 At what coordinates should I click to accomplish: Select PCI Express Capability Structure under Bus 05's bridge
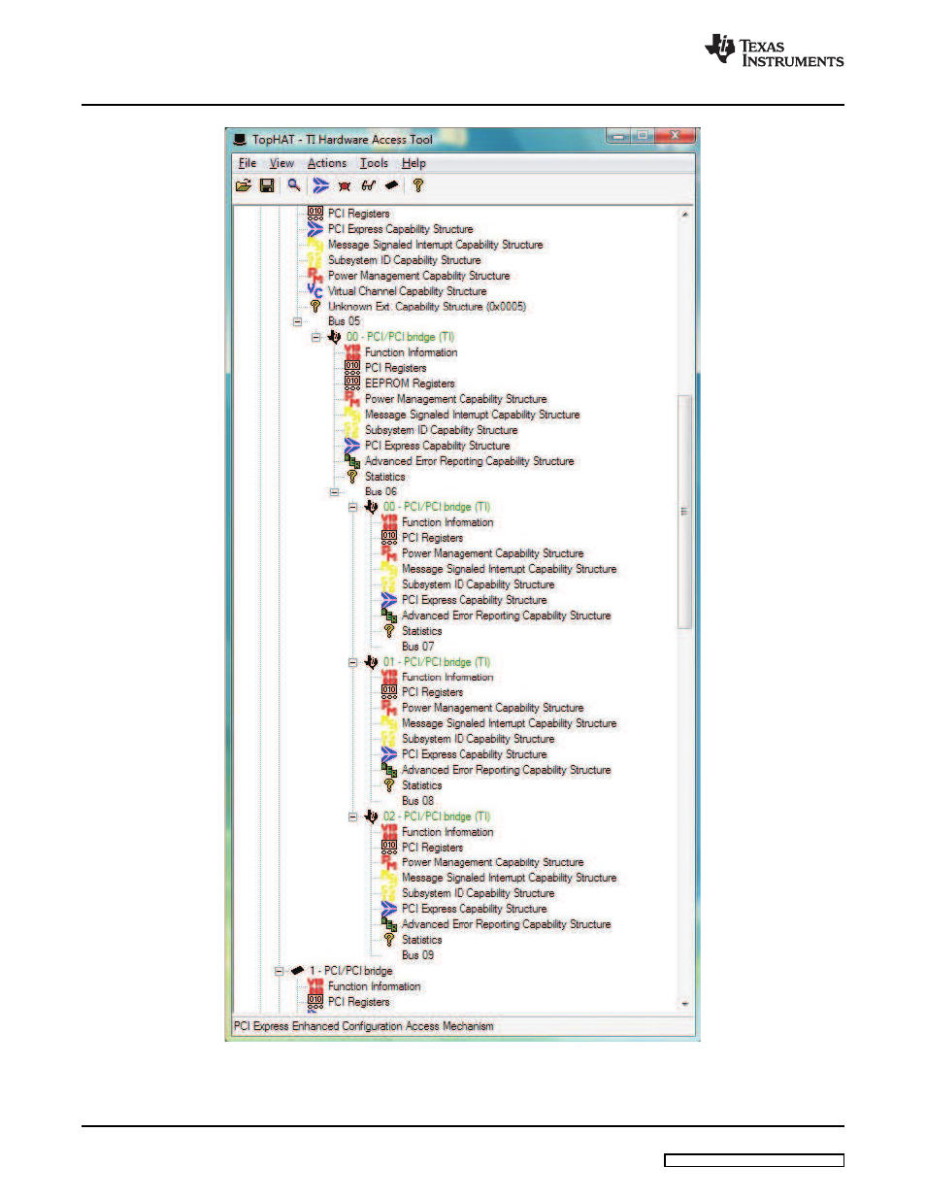coord(437,446)
